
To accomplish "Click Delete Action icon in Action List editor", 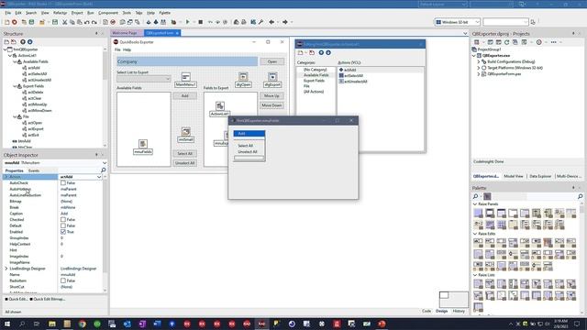I will pos(312,53).
